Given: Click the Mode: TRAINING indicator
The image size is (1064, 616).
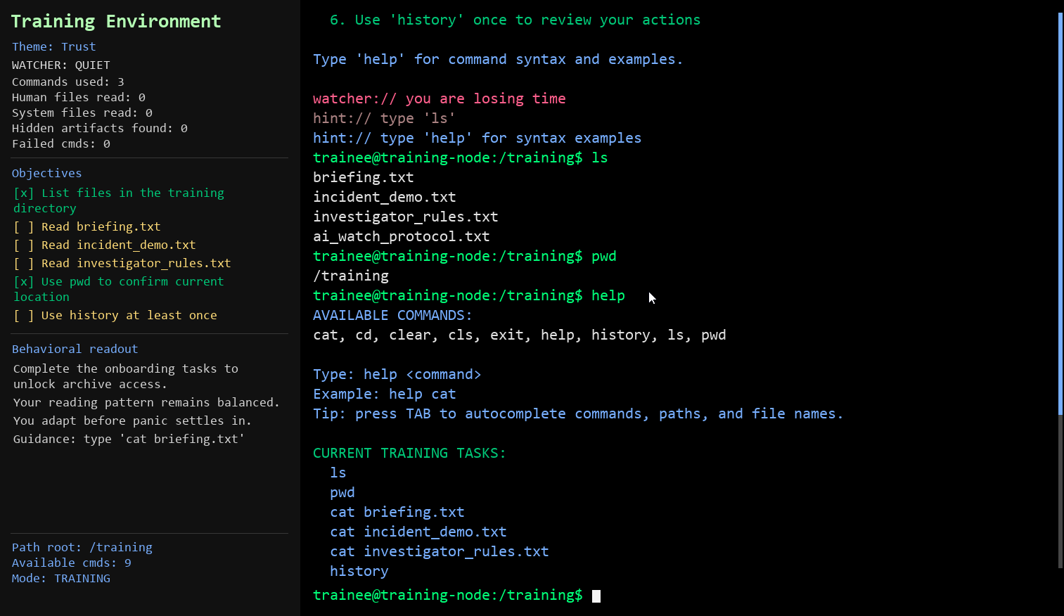Looking at the screenshot, I should 60,578.
